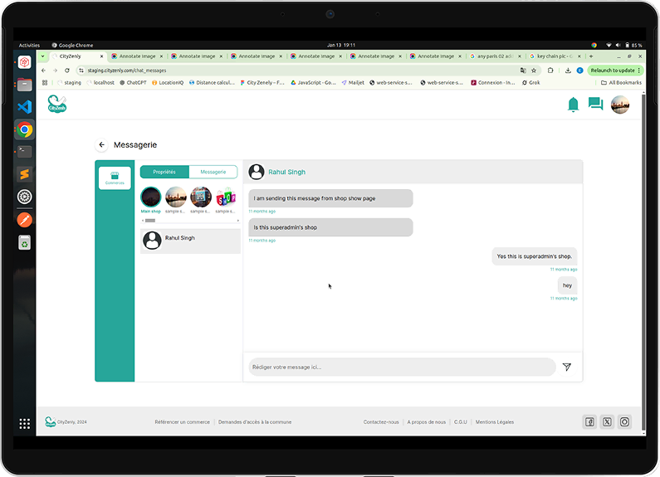The image size is (660, 477).
Task: Focus the browser address bar URL
Action: click(x=127, y=71)
